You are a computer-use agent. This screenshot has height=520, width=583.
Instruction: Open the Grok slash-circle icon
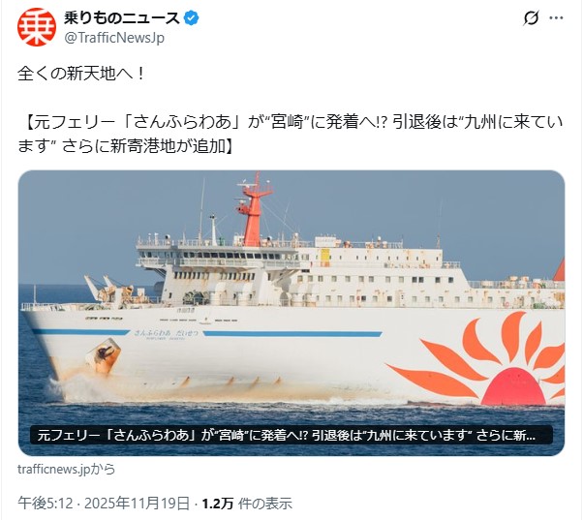coord(531,17)
